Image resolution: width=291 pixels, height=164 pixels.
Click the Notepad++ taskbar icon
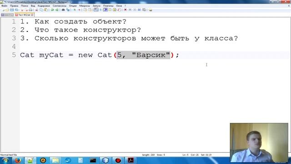(x=30, y=160)
